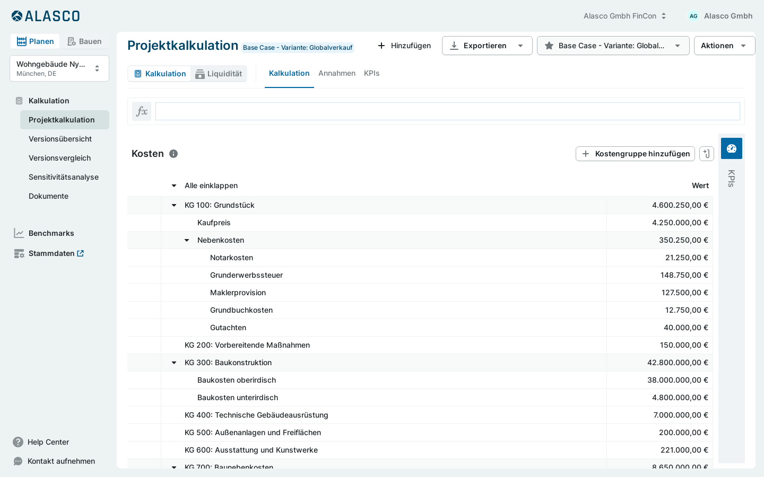The image size is (764, 477).
Task: Collapse the Nebenkosten row
Action: (x=187, y=240)
